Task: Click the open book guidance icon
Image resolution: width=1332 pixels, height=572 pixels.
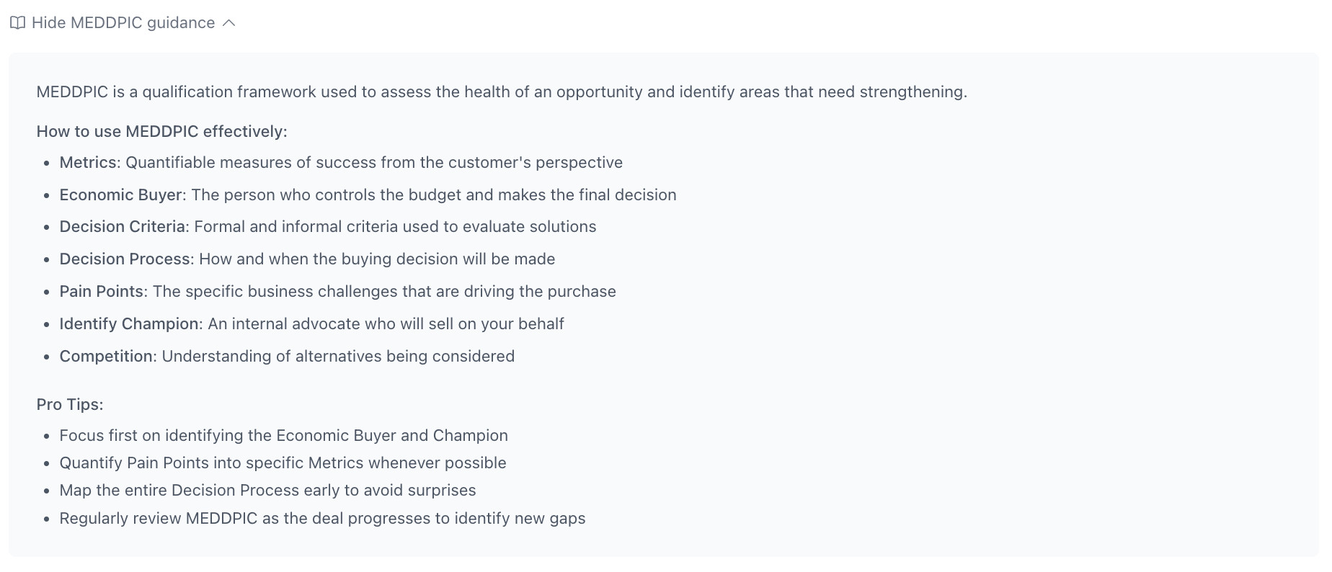Action: [18, 22]
